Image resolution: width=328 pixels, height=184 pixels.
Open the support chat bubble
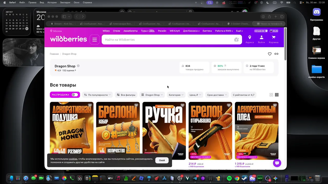pos(277,163)
